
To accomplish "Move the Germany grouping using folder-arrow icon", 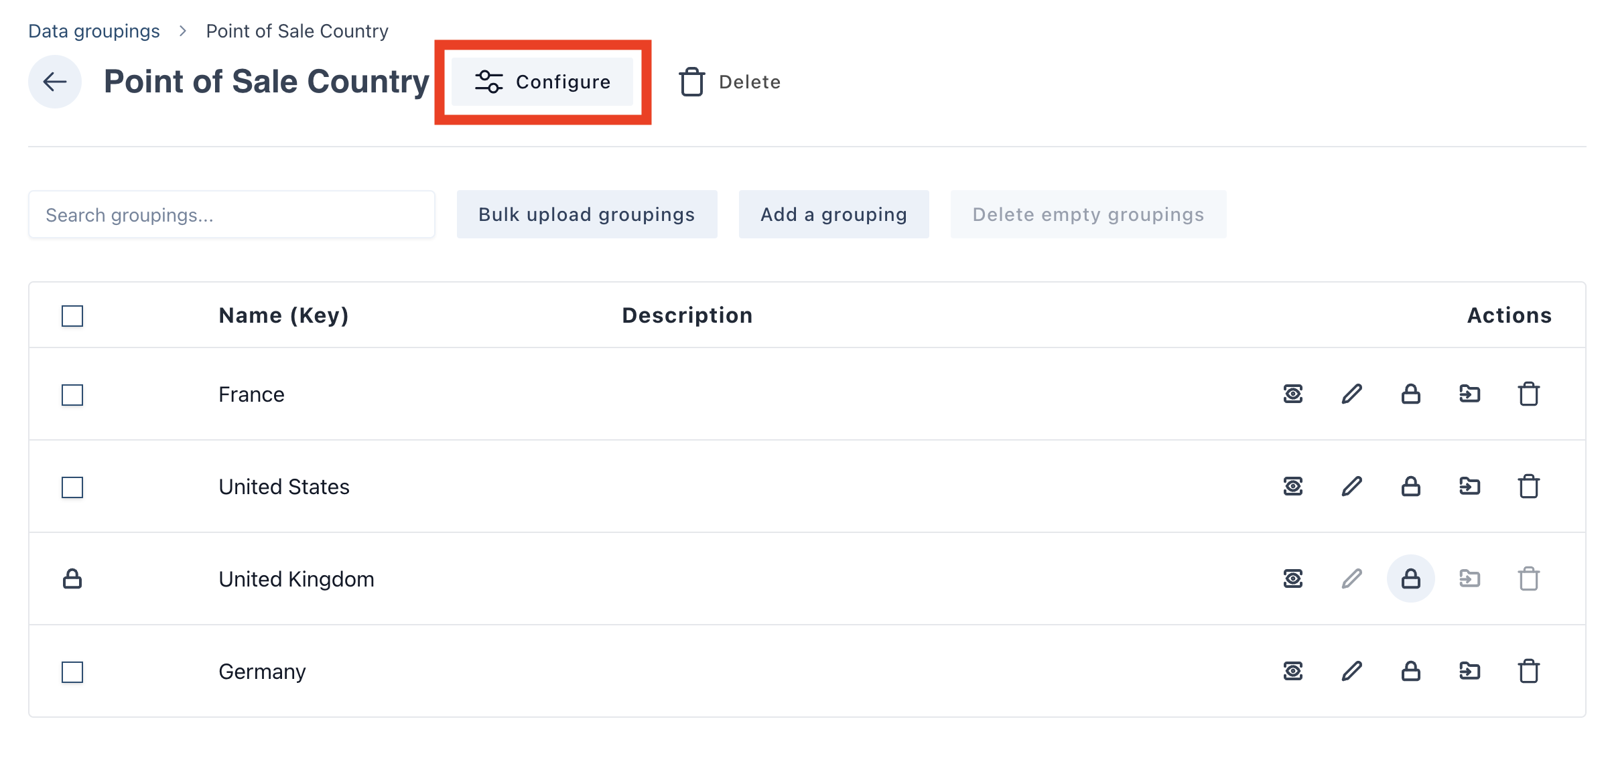I will click(1470, 672).
